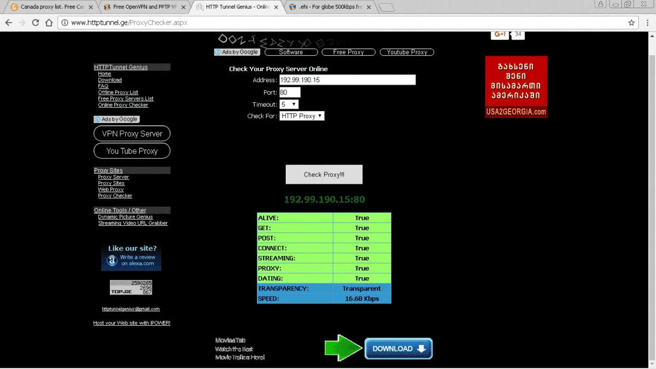Open the Web Proxy link
656x369 pixels.
[x=110, y=190]
